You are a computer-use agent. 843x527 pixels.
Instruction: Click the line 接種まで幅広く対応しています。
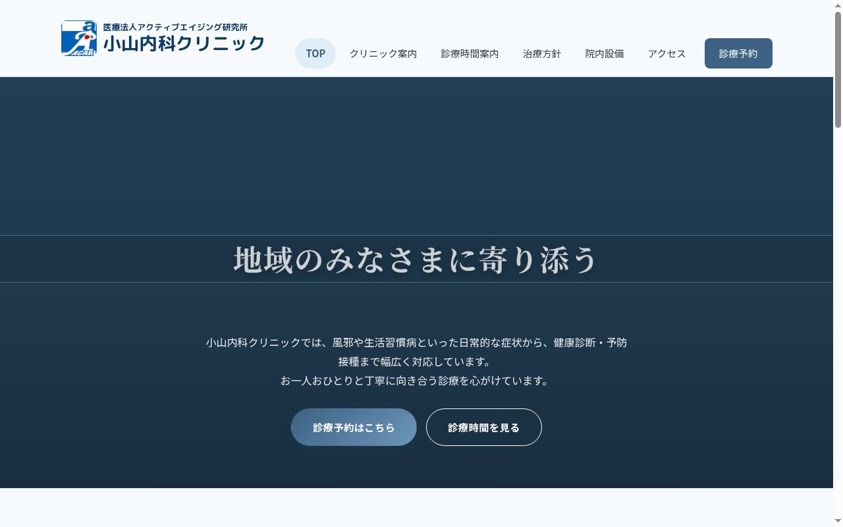coord(416,362)
